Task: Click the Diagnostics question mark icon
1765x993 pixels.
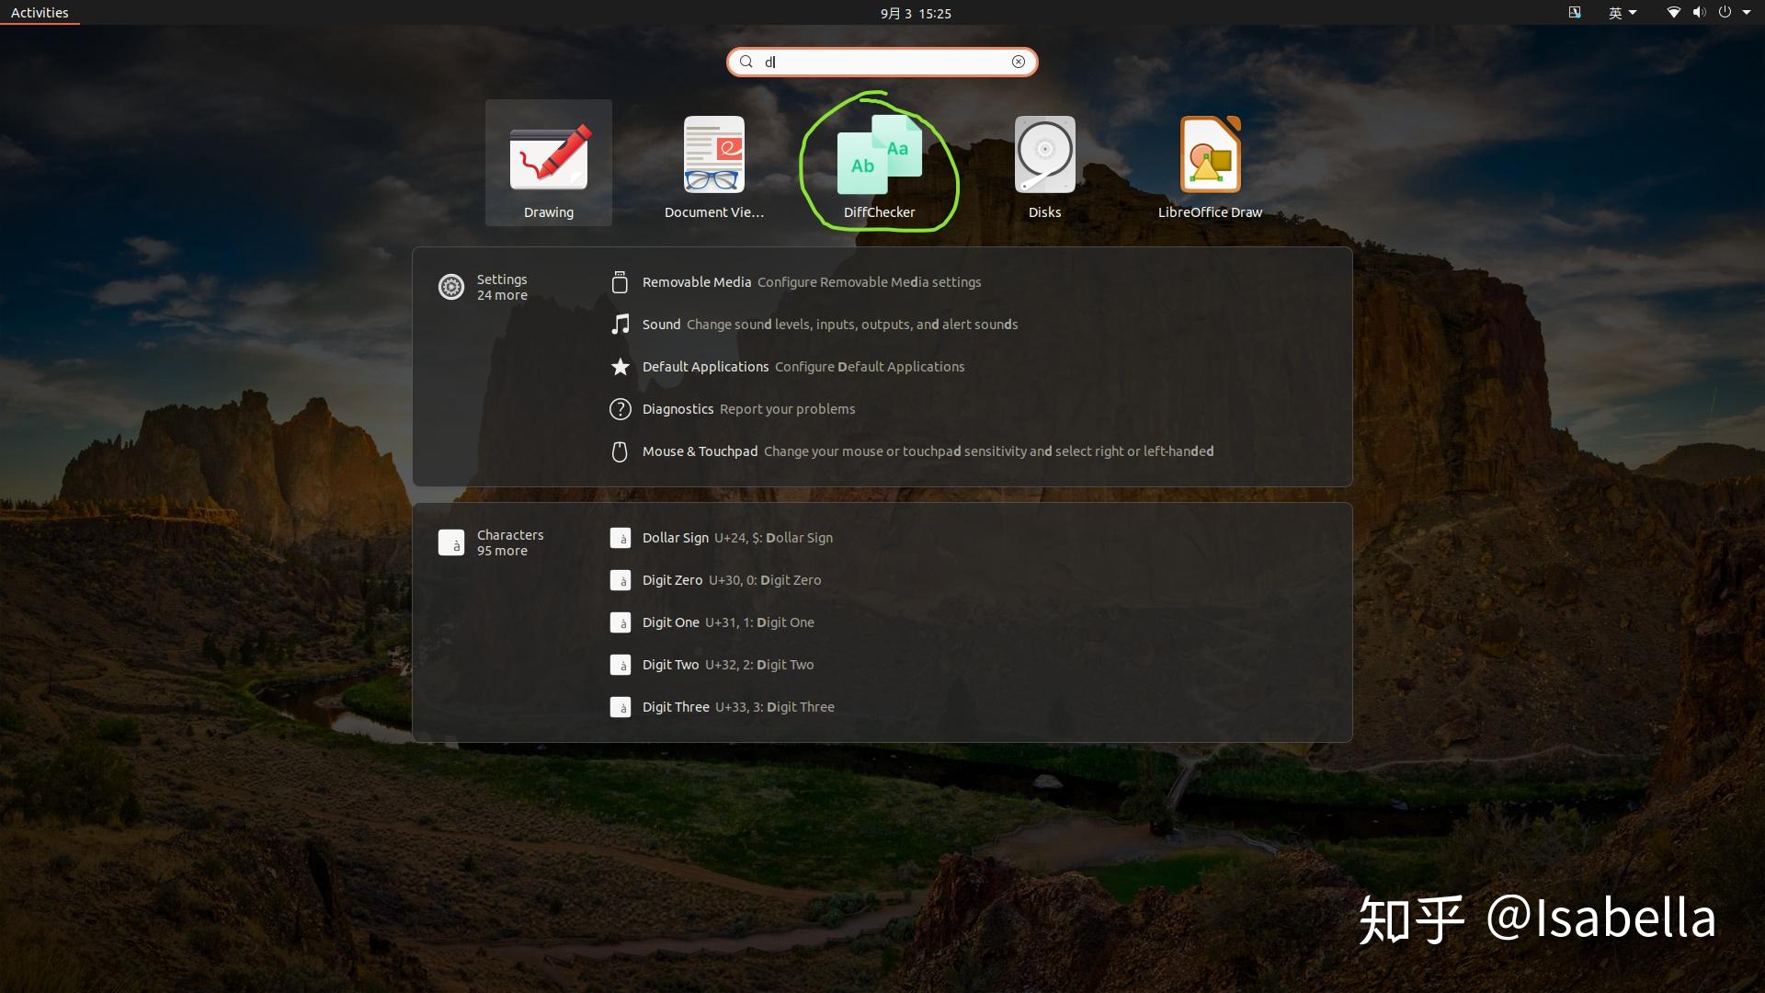Action: (621, 409)
